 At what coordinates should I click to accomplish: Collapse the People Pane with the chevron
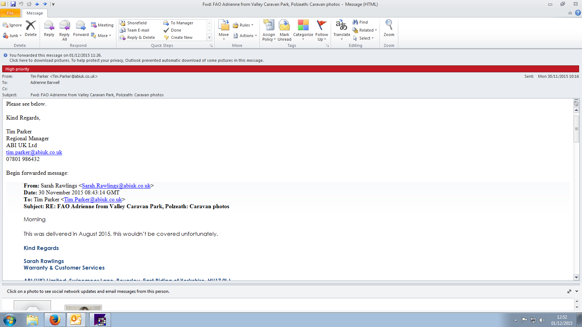coord(577,291)
